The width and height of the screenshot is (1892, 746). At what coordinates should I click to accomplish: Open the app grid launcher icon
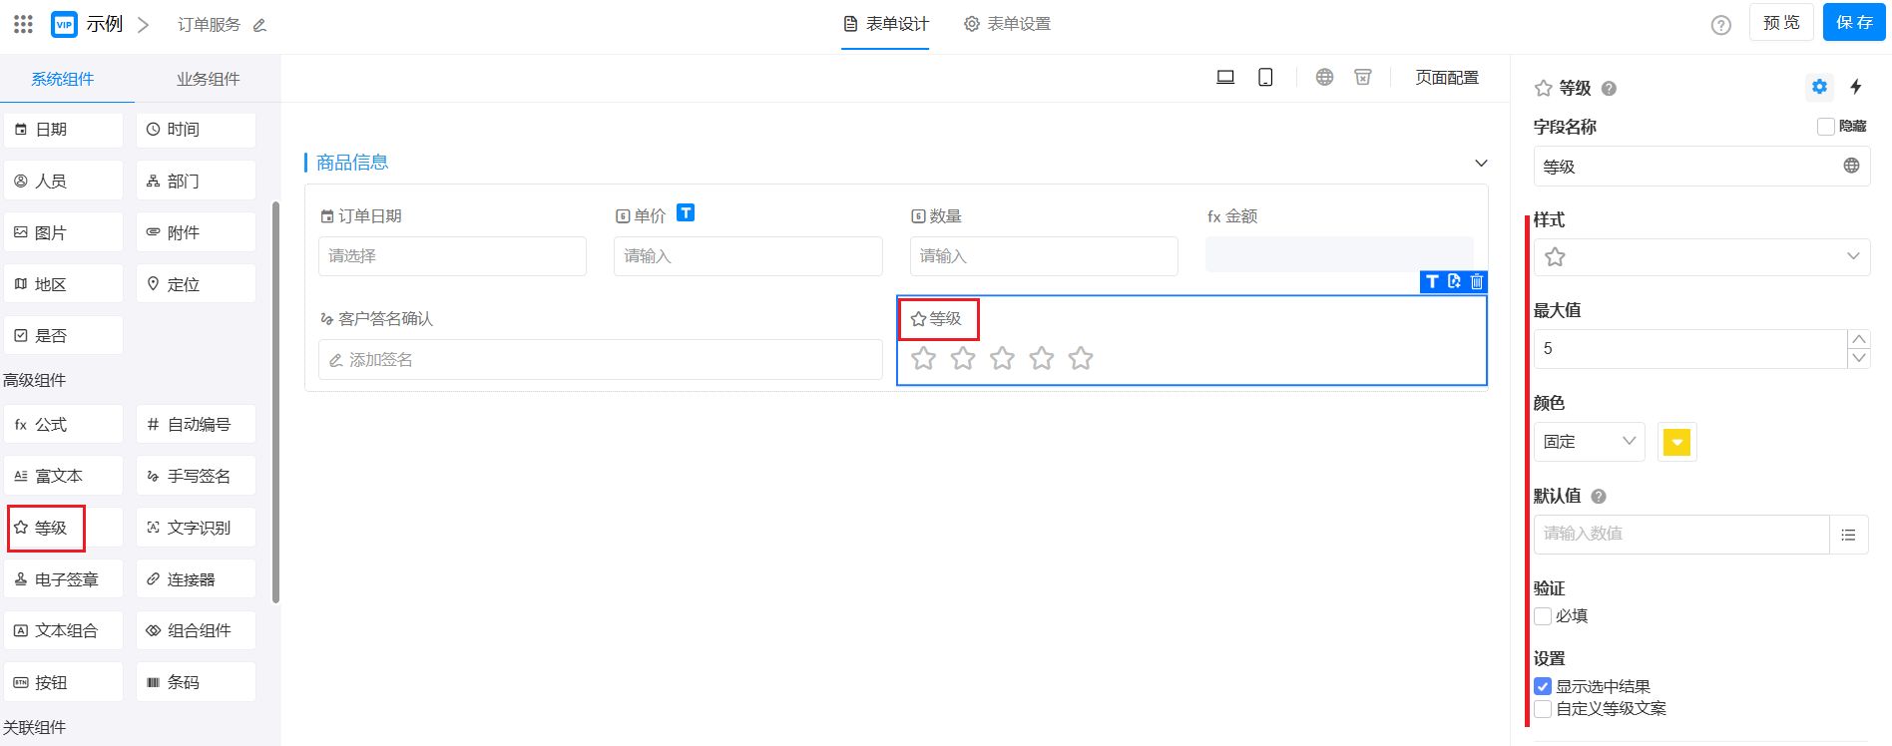click(x=23, y=24)
